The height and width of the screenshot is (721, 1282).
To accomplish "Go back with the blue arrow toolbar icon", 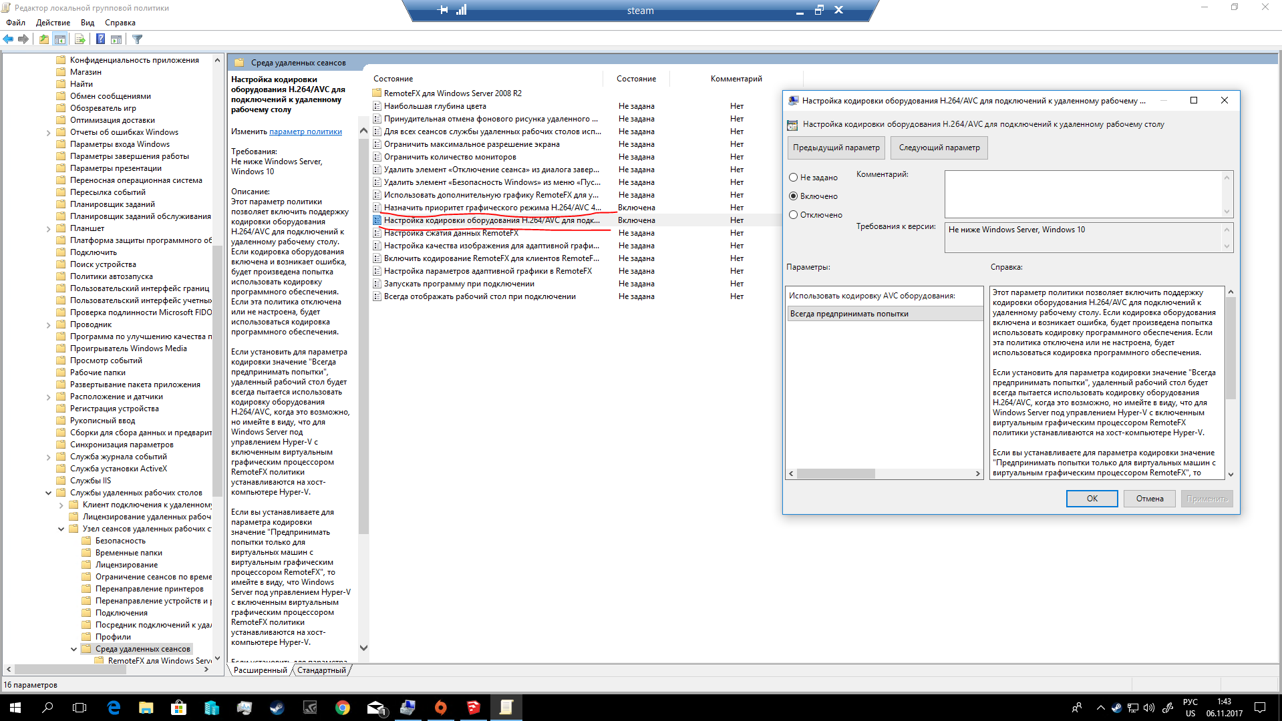I will (8, 39).
